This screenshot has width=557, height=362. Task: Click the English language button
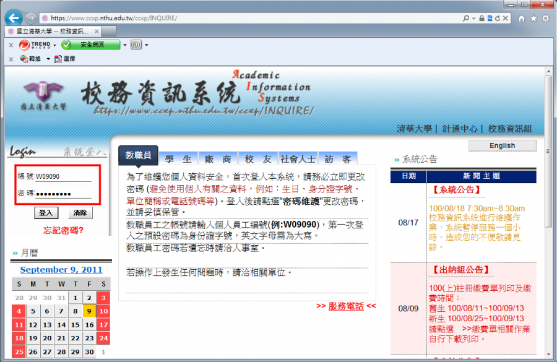[502, 145]
